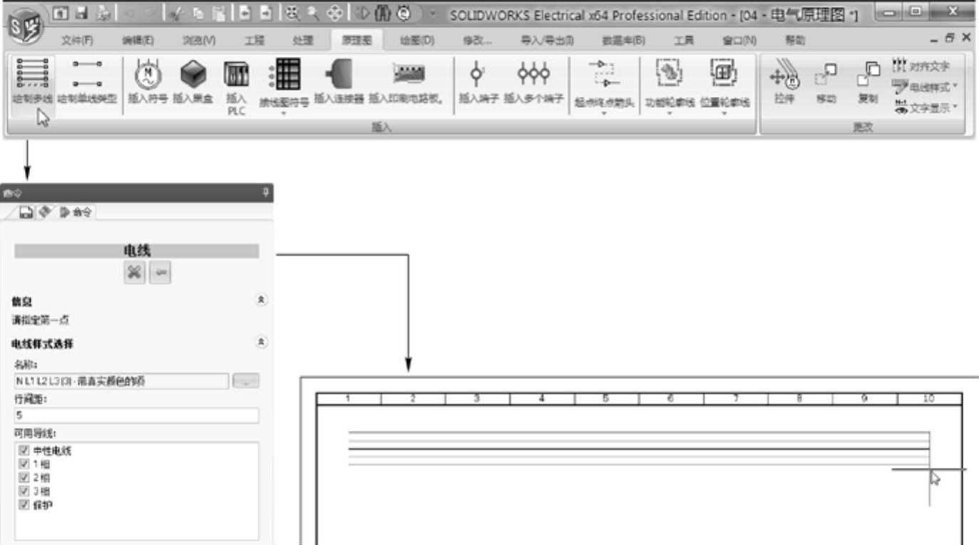The image size is (979, 545).
Task: Click the cancel X button under 电线
Action: (x=133, y=272)
